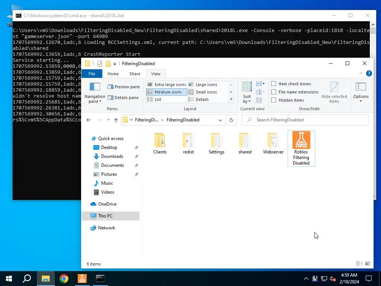The image size is (381, 286).
Task: Open Windows Start menu
Action: click(x=9, y=279)
